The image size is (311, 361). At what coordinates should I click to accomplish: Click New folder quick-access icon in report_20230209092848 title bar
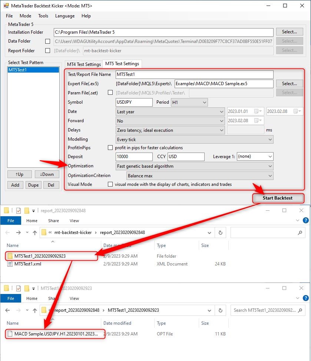27,210
